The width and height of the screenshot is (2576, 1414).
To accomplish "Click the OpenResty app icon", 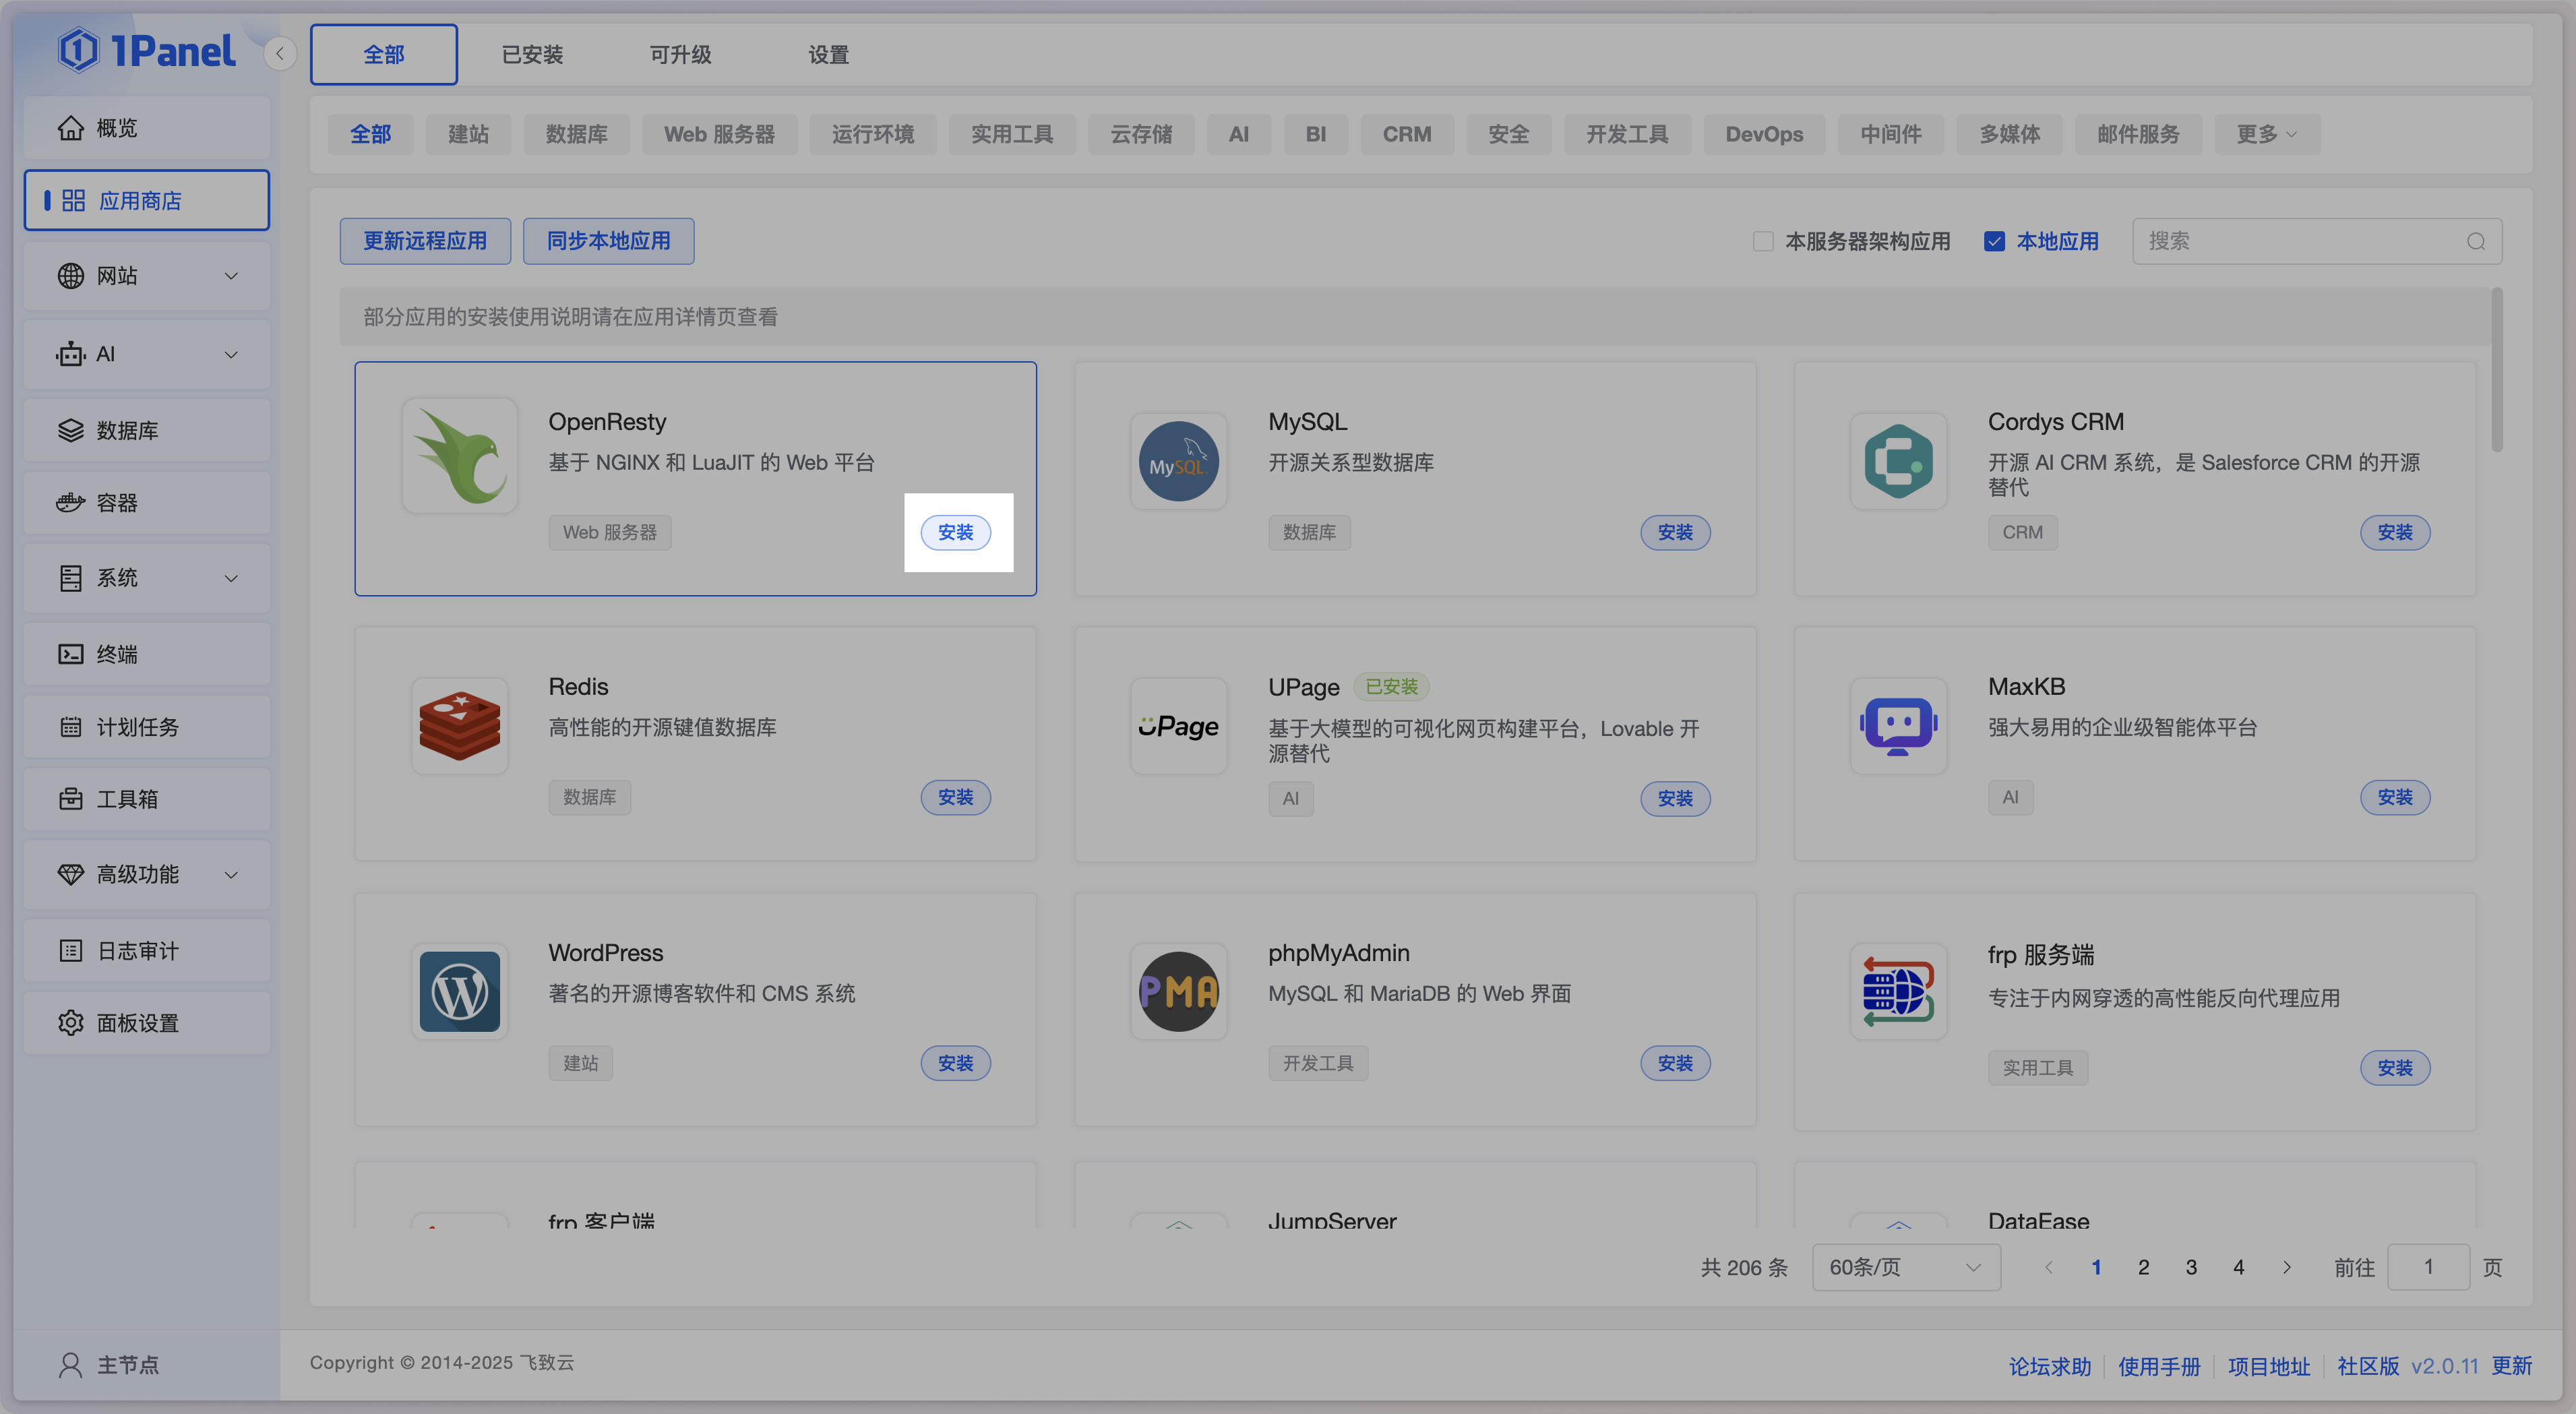I will click(x=459, y=457).
